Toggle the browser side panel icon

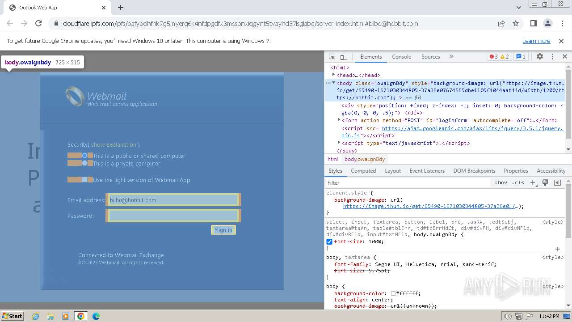pos(533,23)
